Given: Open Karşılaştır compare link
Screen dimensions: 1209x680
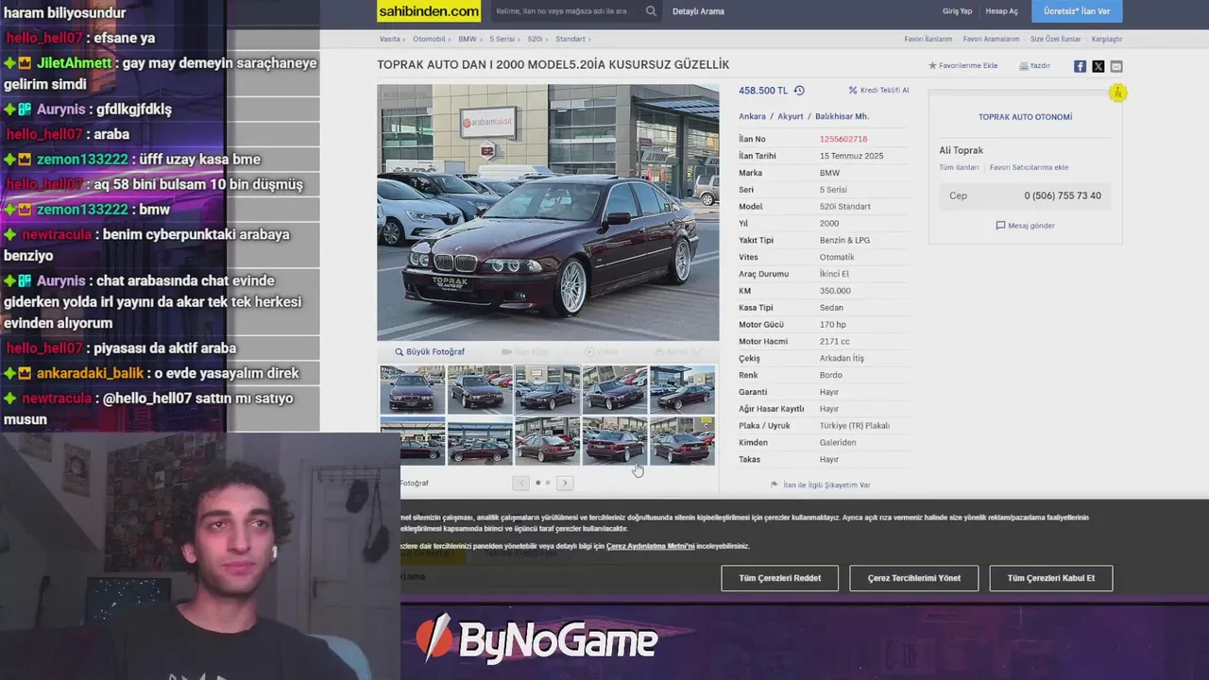Looking at the screenshot, I should [x=1107, y=39].
